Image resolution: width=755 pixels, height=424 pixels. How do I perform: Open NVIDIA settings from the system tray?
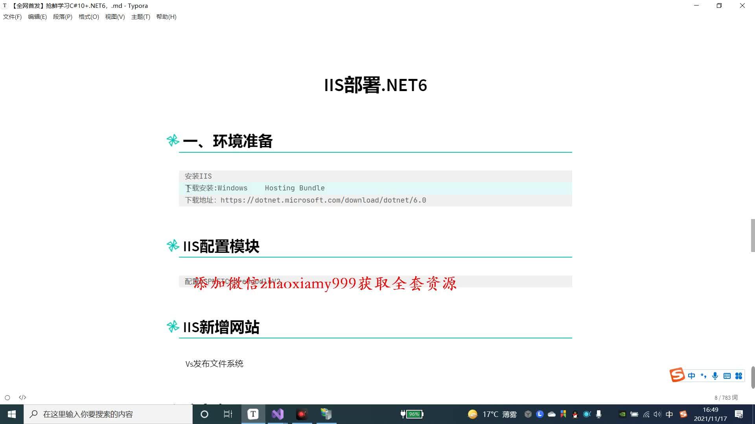(622, 414)
